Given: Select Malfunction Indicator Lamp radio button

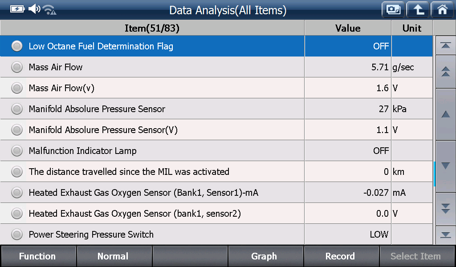Looking at the screenshot, I should (x=17, y=151).
